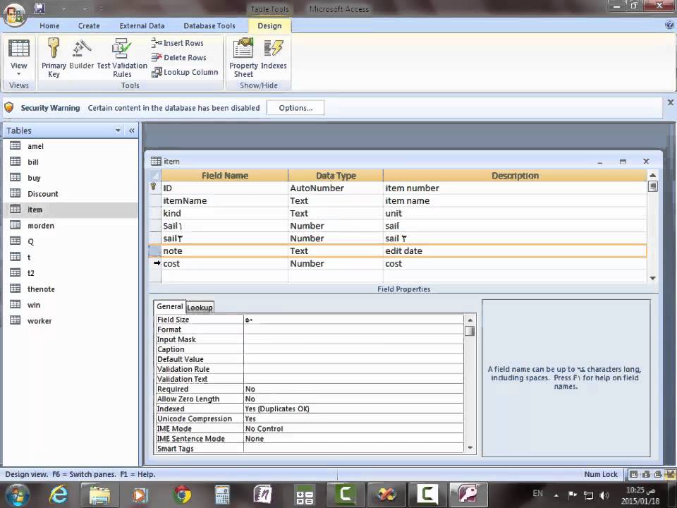Select the Design ribbon tab
The image size is (677, 508).
point(269,26)
